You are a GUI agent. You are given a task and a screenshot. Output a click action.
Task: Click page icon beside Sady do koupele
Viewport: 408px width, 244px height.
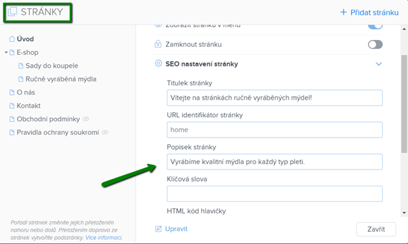[x=20, y=66]
